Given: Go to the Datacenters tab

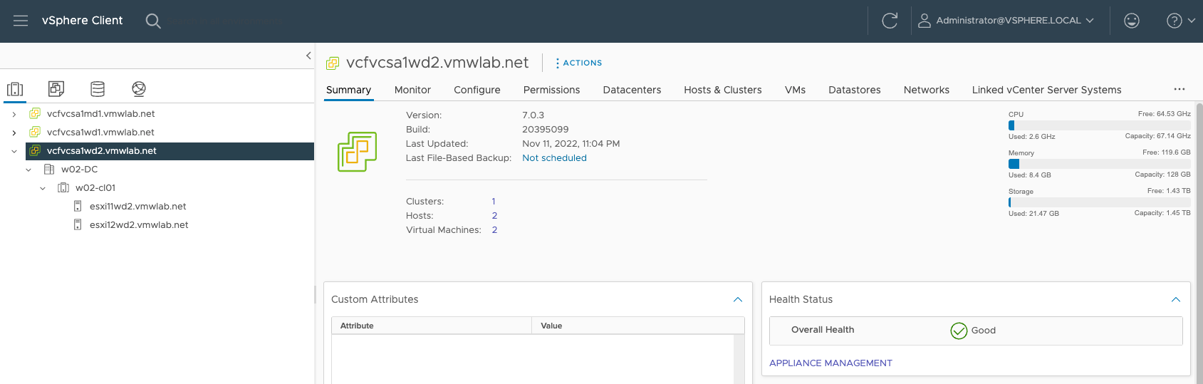Looking at the screenshot, I should [x=632, y=90].
